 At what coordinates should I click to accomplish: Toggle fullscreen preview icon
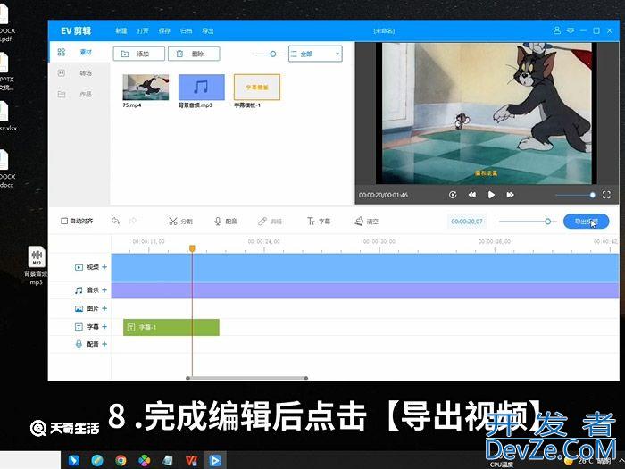pos(606,195)
